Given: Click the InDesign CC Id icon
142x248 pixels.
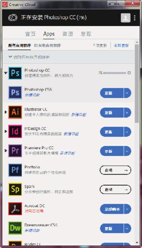Looking at the screenshot, I should 15,131.
